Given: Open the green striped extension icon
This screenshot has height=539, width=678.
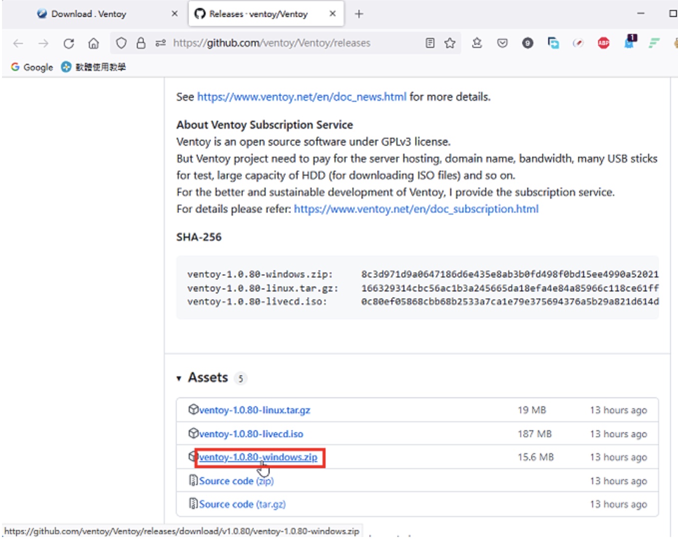Looking at the screenshot, I should click(654, 43).
